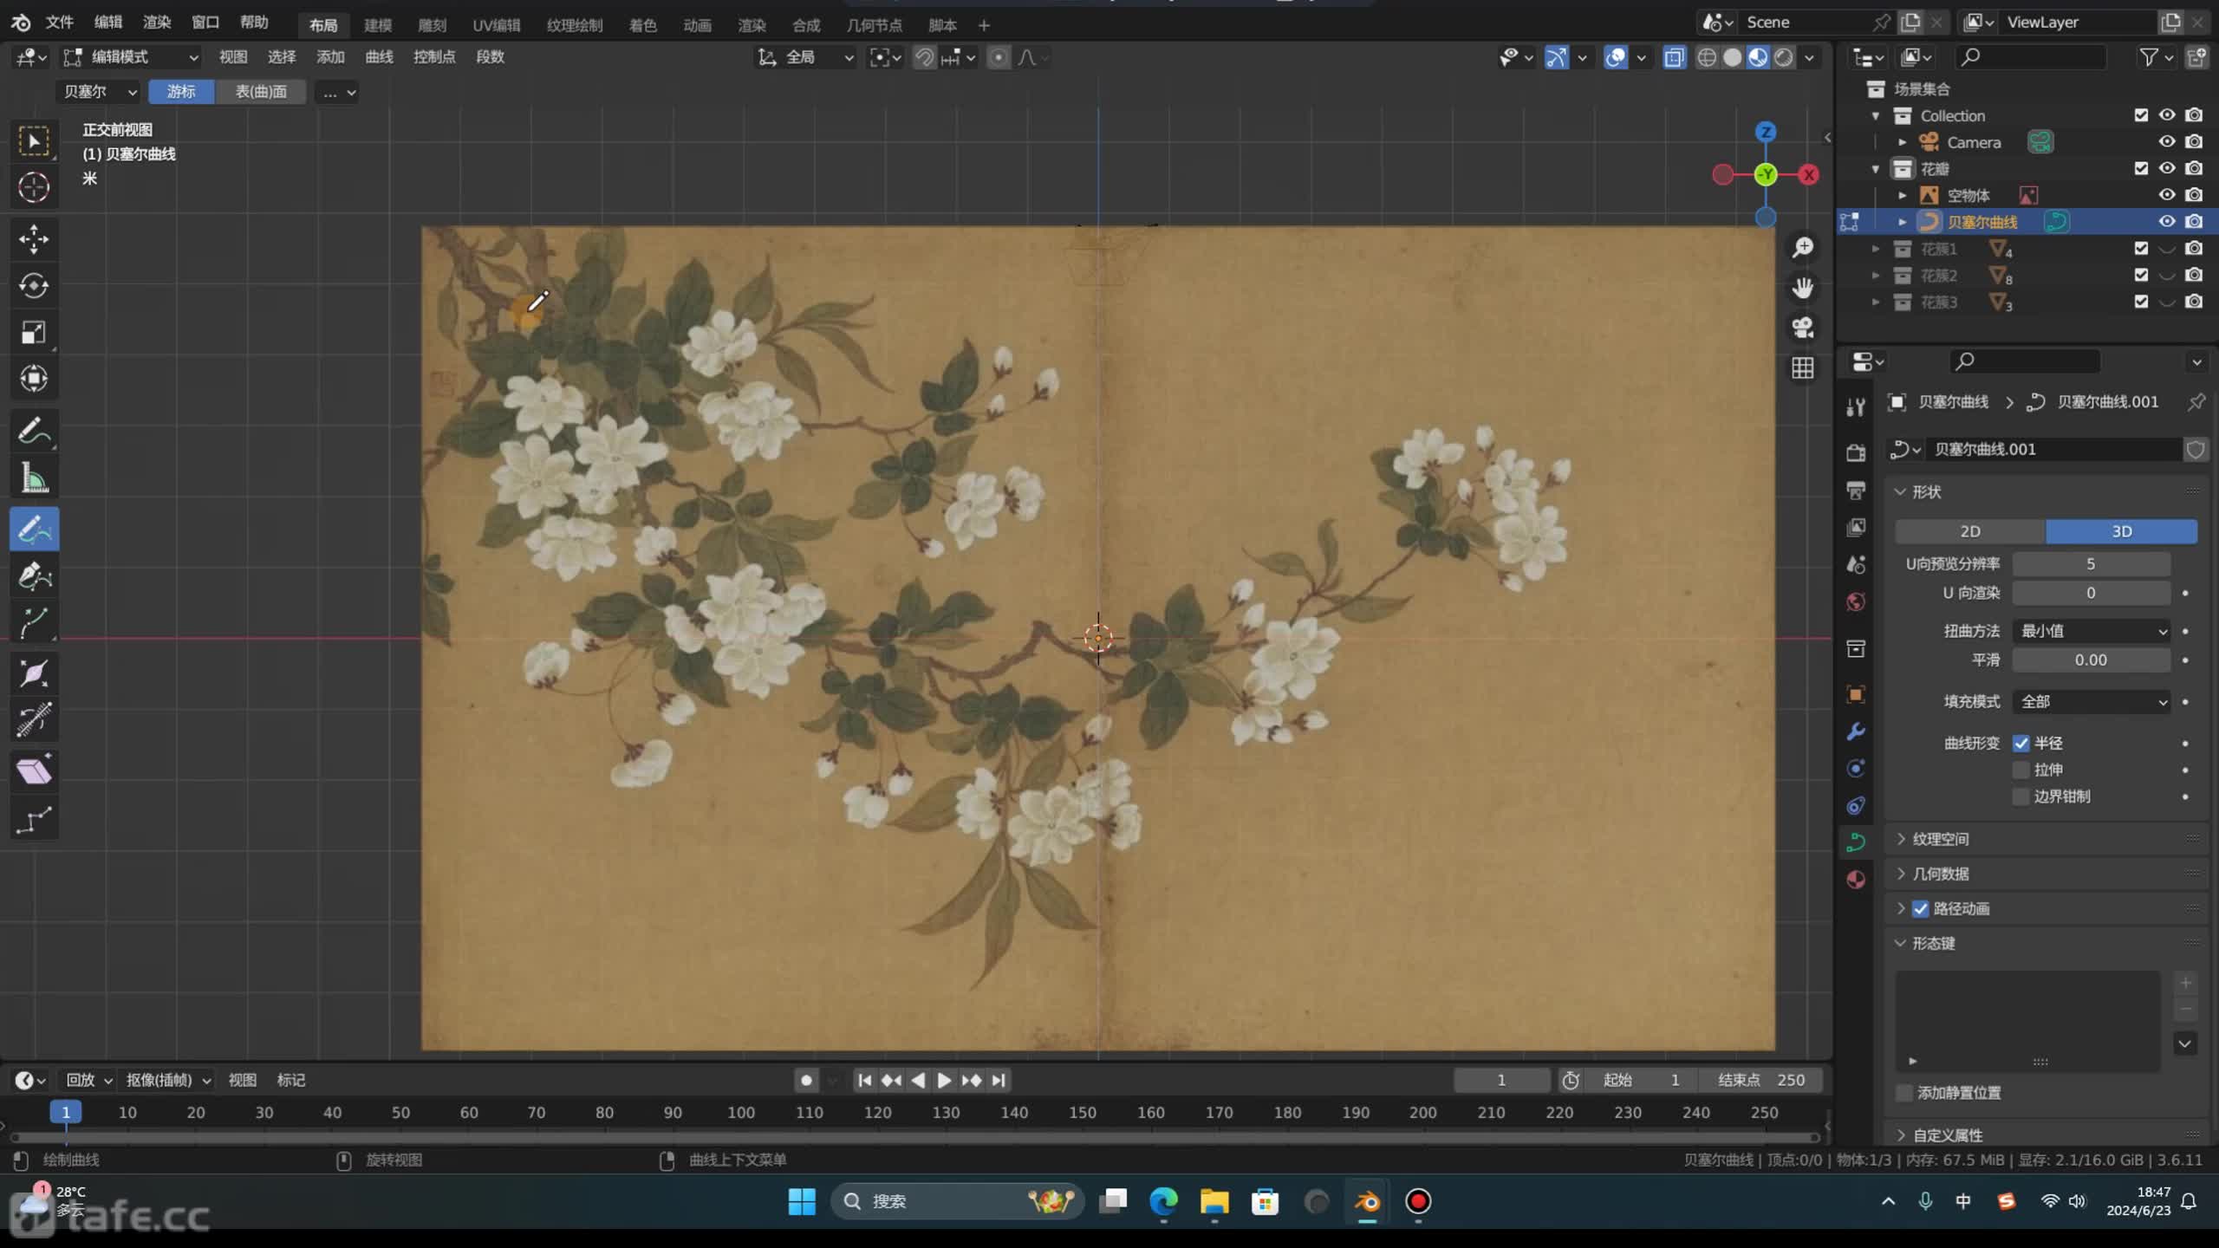Switch to the 建模 workspace tab
The image size is (2219, 1248).
[x=378, y=25]
